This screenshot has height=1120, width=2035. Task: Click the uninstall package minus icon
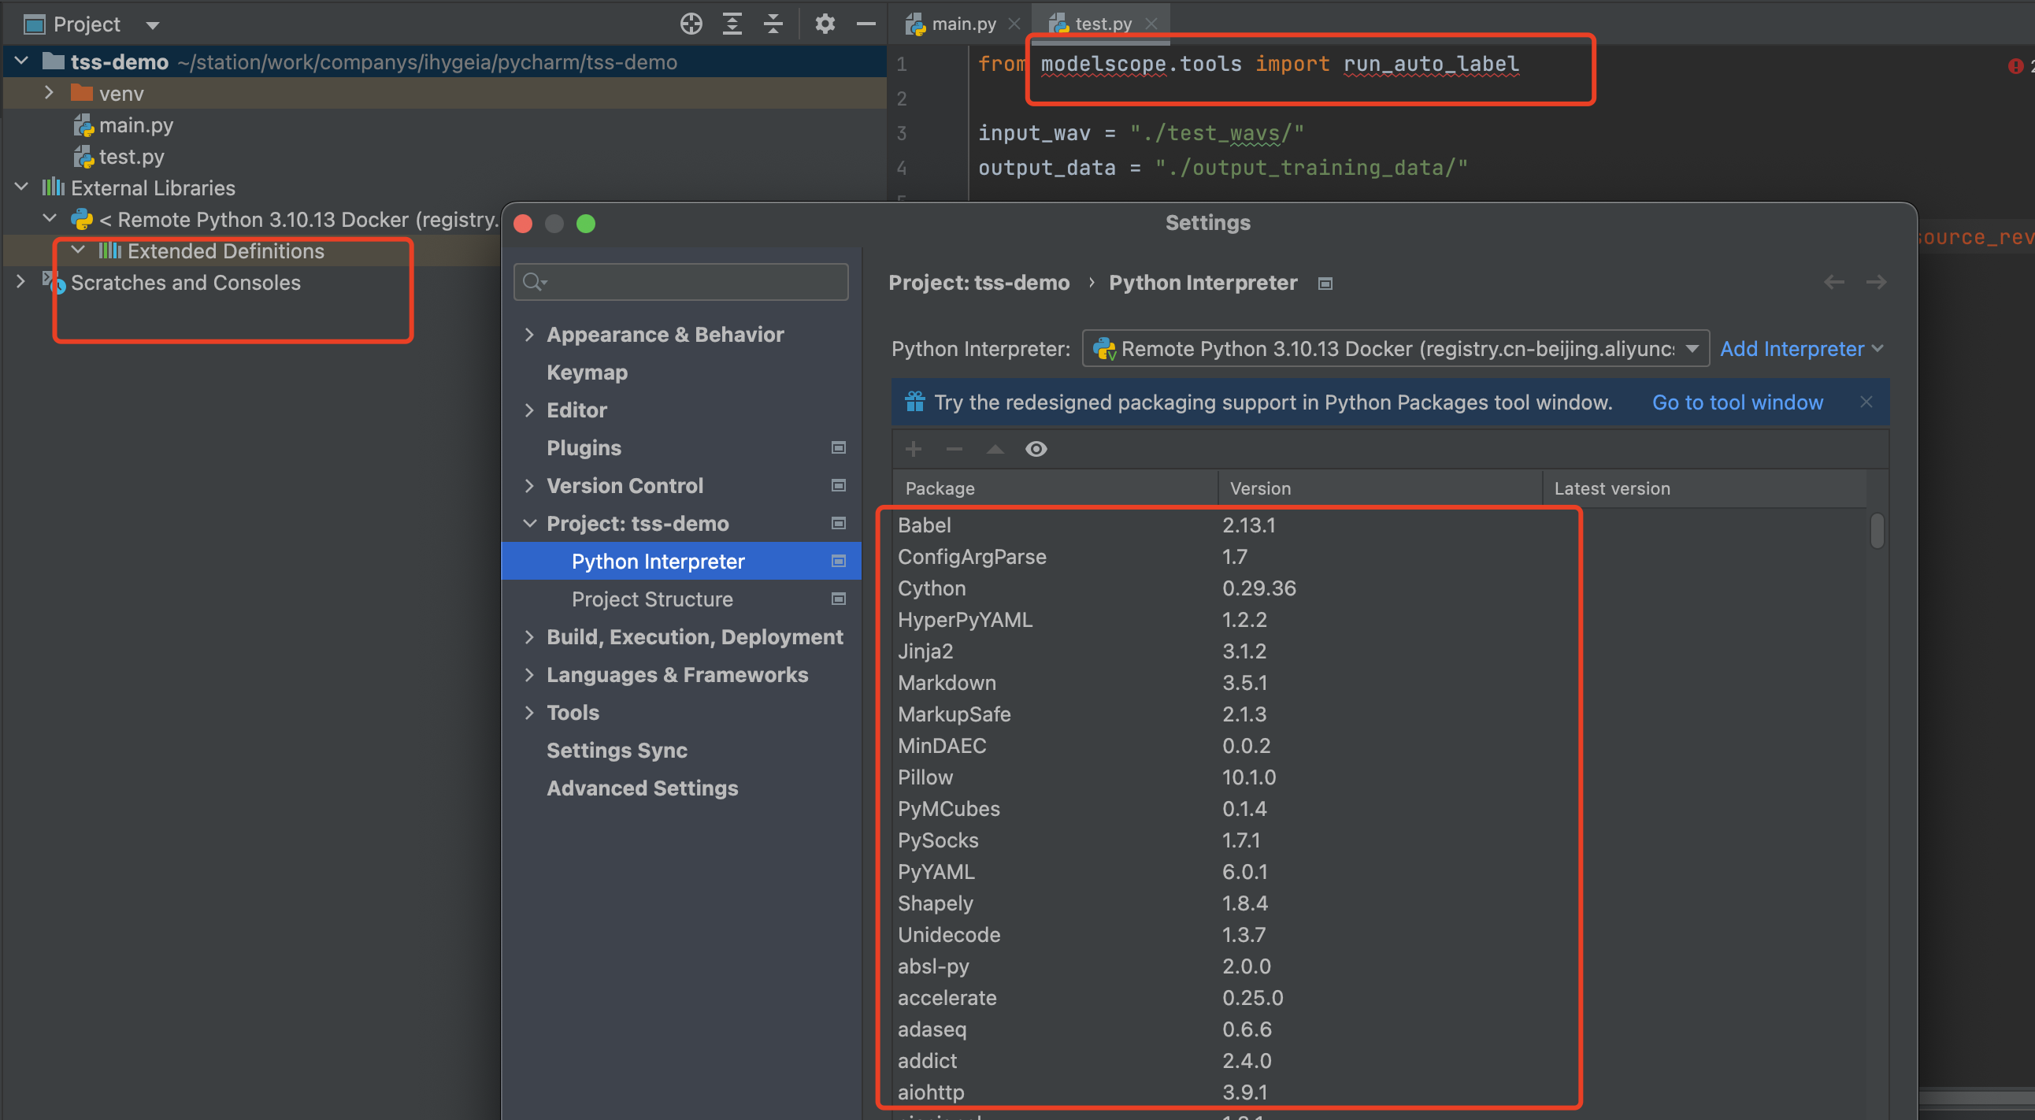954,449
